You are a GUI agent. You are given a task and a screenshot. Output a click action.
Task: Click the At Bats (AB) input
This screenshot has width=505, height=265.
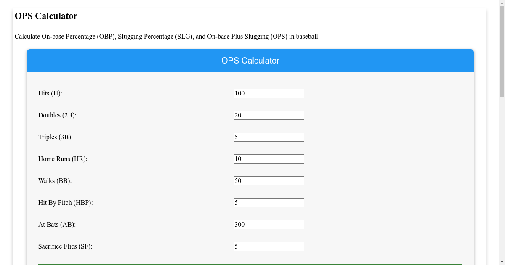click(x=268, y=224)
